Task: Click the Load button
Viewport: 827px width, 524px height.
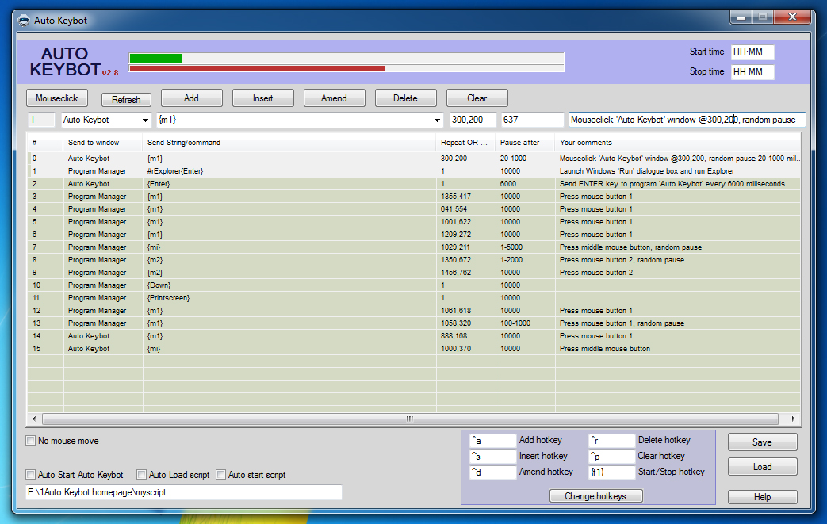Action: 762,467
